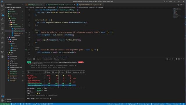Open the Explorer view in the activity bar
186x105 pixels.
coord(2,5)
